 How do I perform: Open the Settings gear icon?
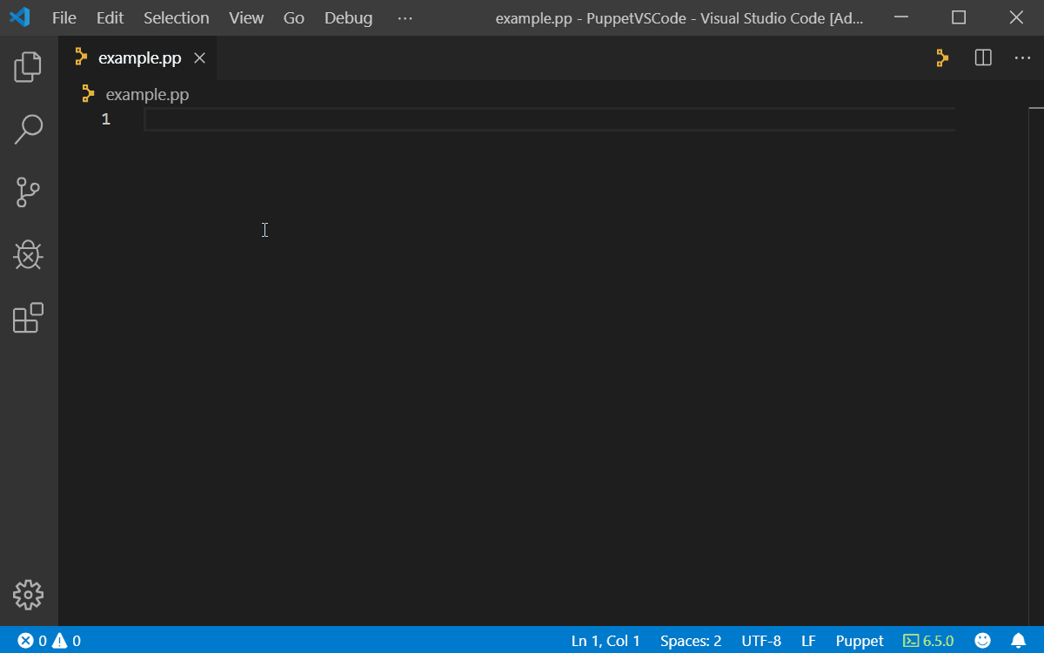28,595
